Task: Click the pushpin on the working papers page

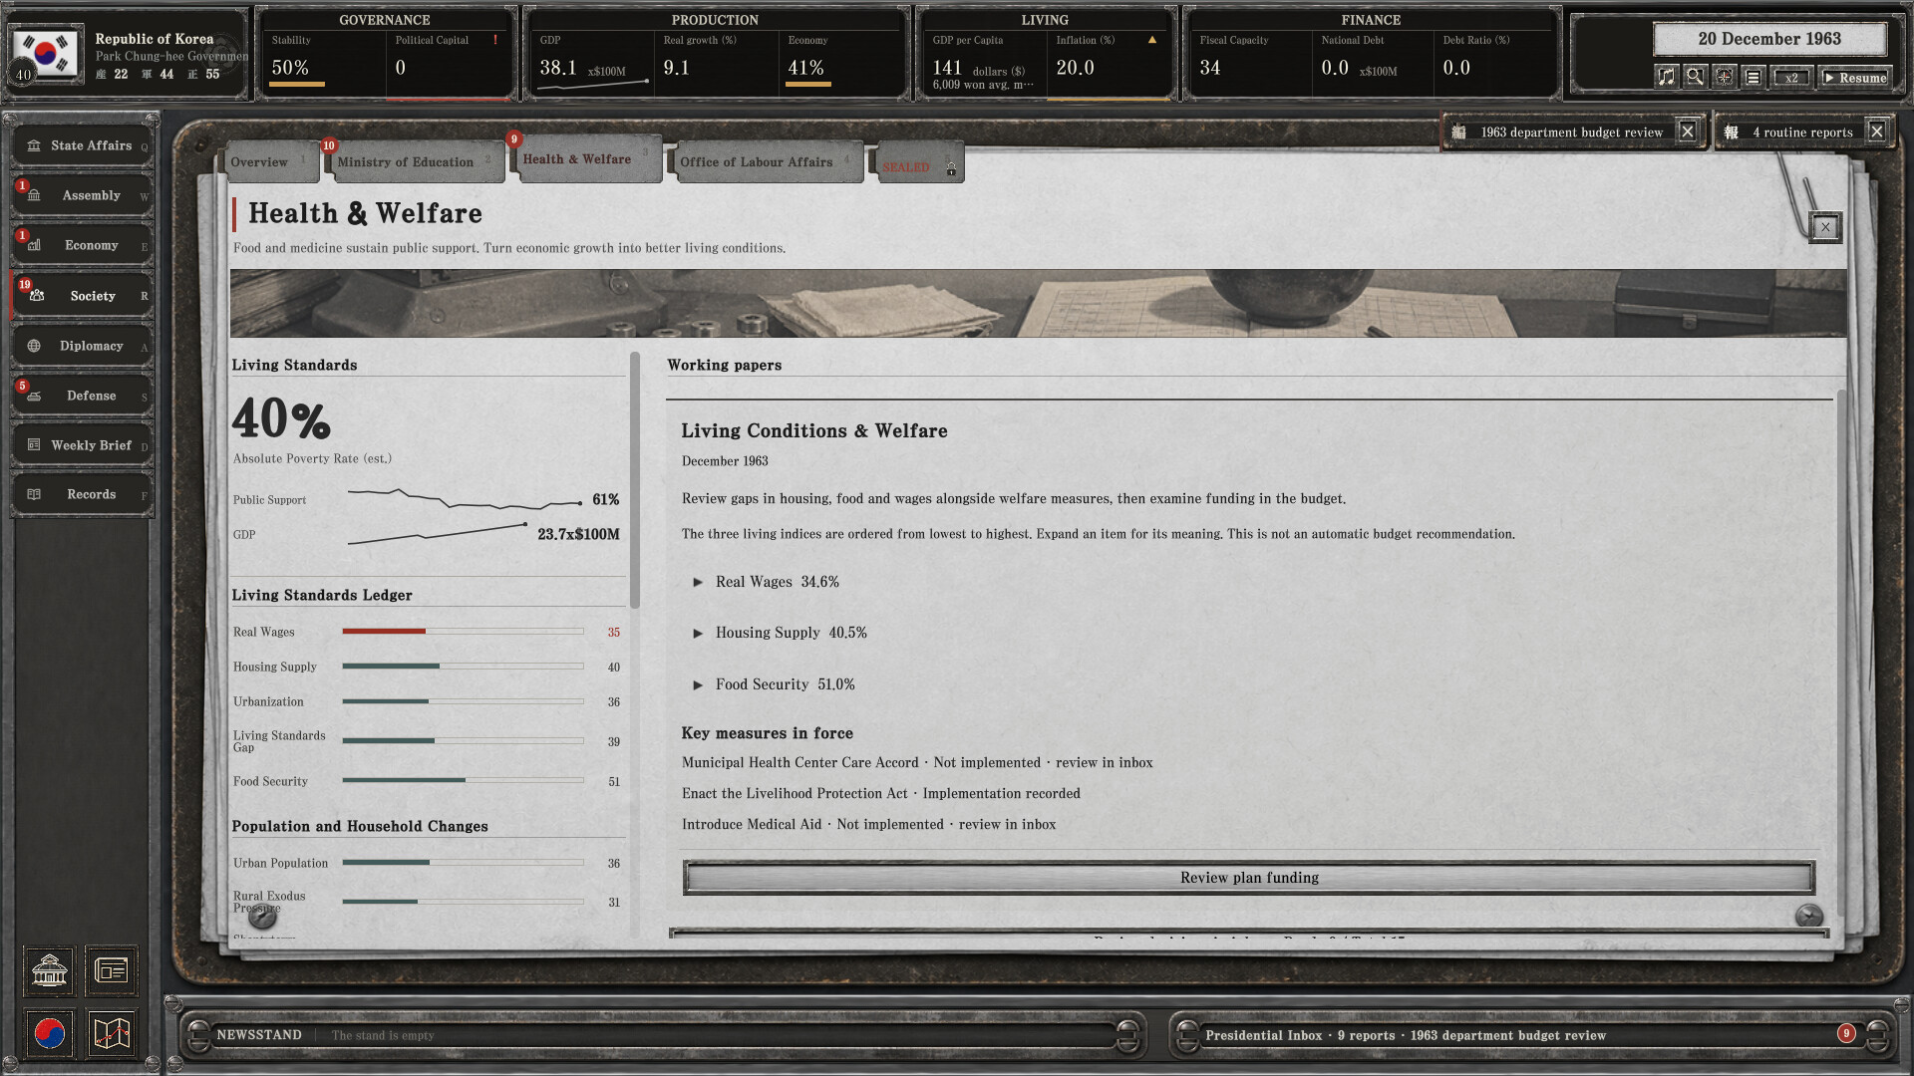Action: pos(1808,915)
